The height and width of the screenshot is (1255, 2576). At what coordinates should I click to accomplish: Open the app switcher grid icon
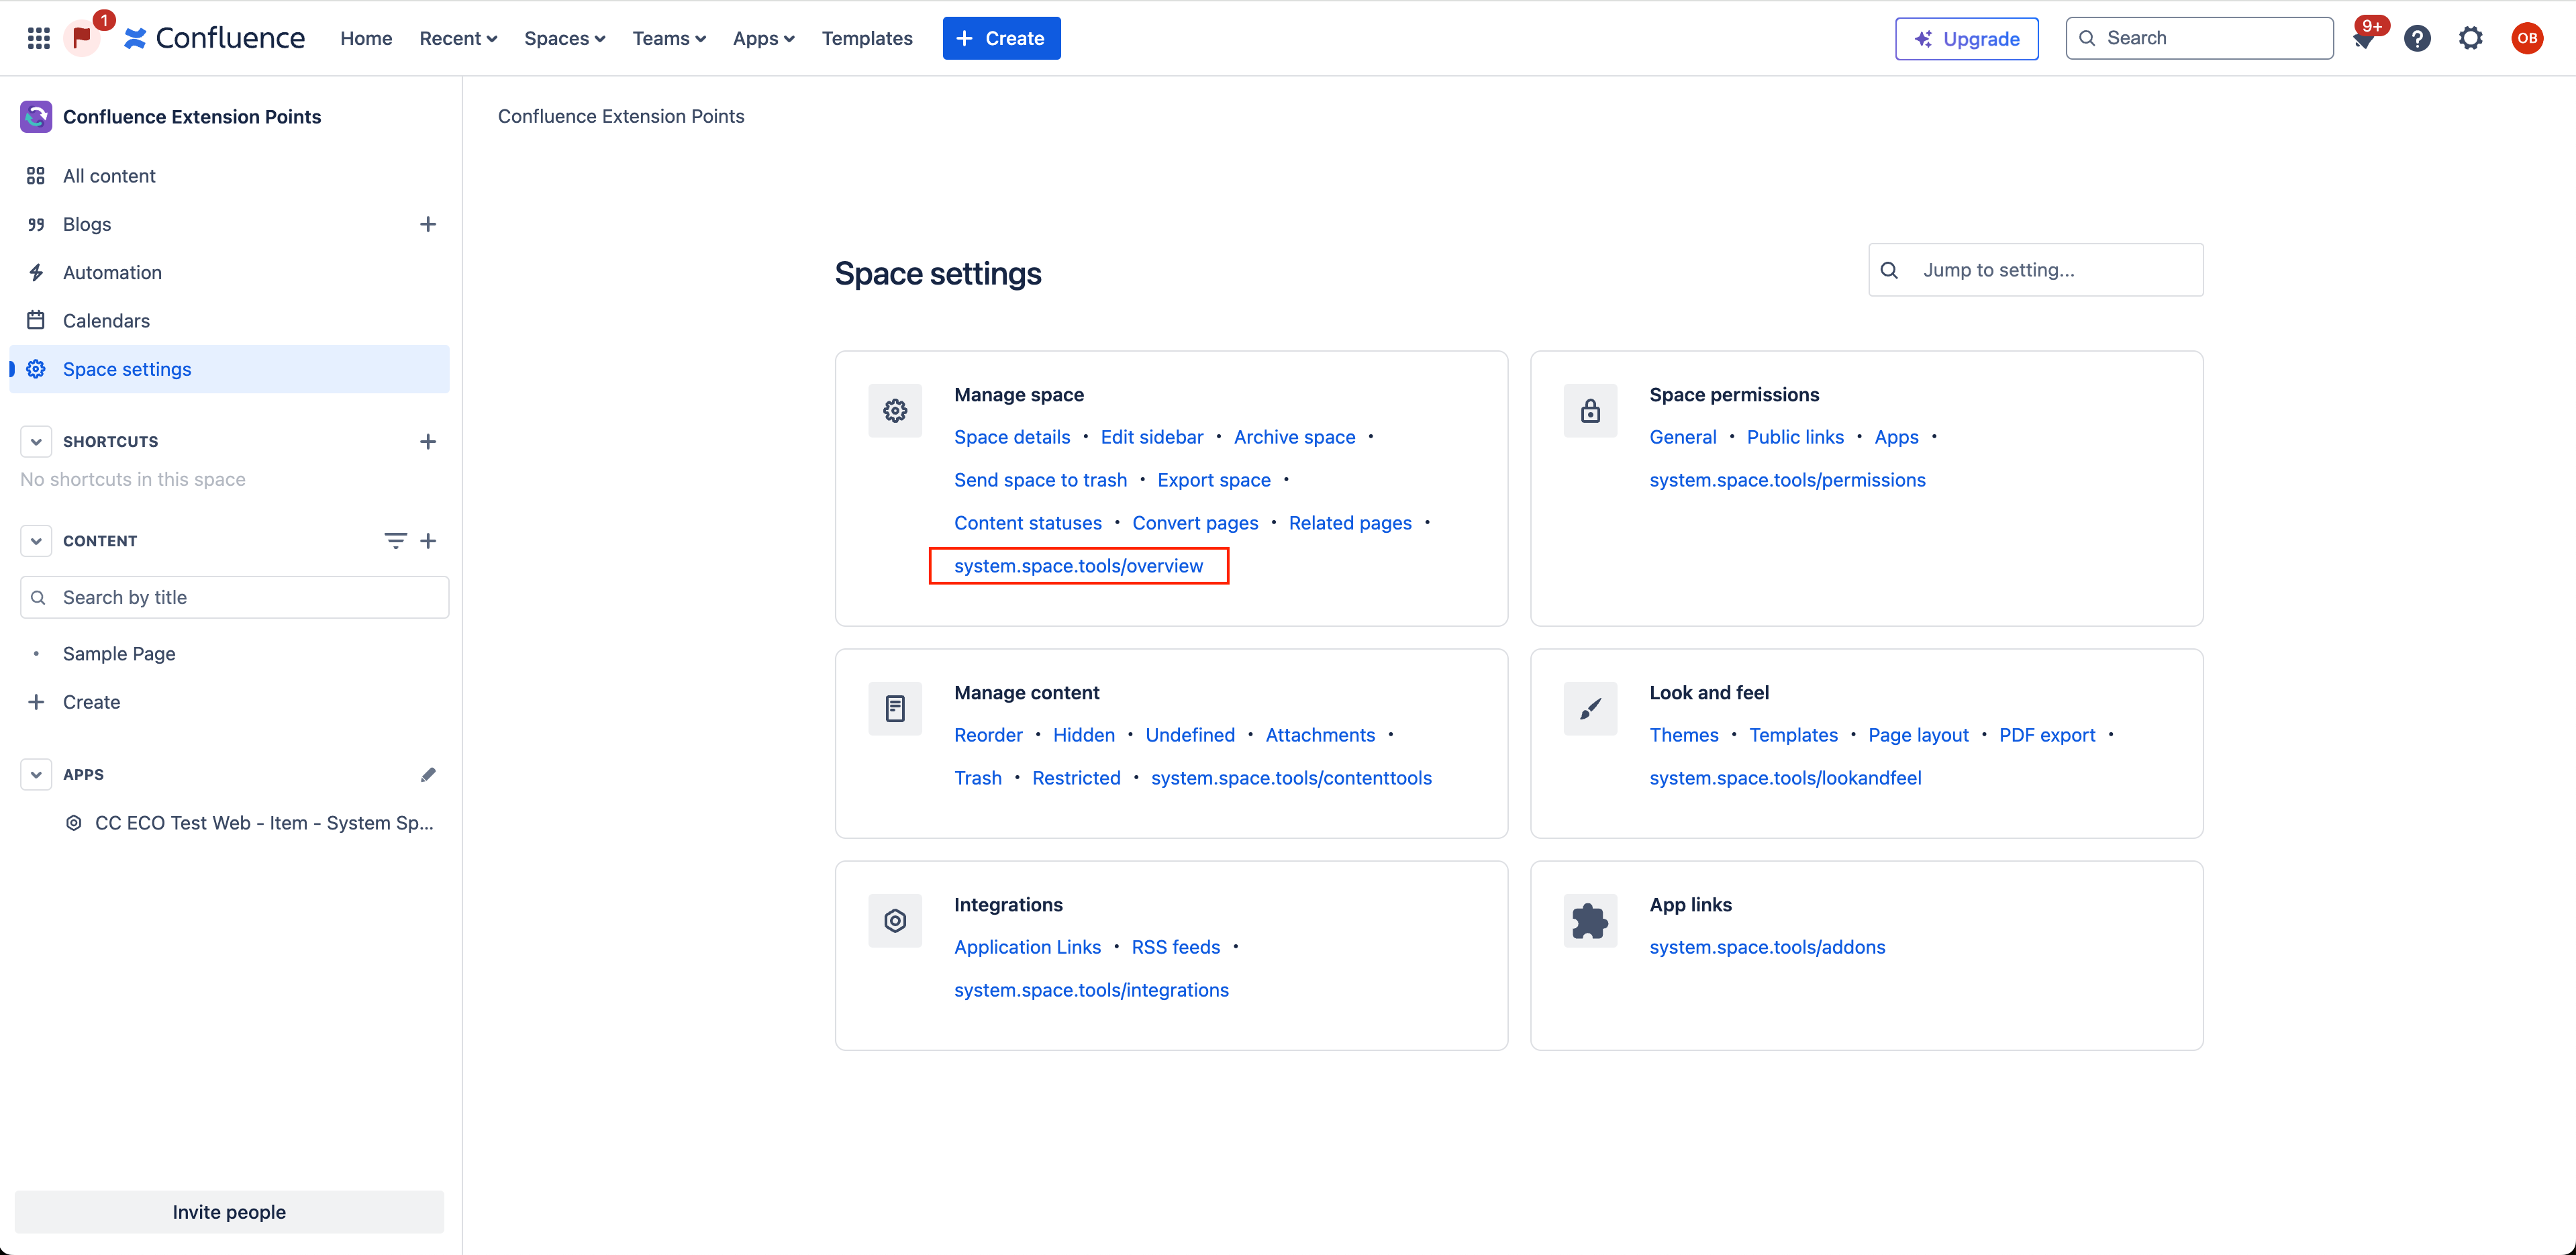[38, 38]
